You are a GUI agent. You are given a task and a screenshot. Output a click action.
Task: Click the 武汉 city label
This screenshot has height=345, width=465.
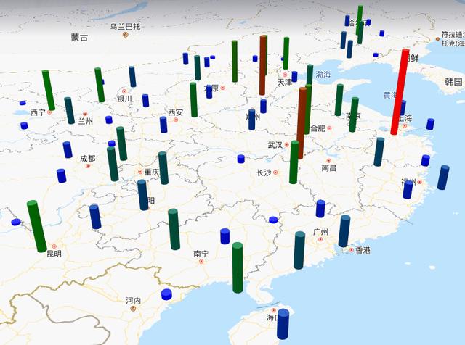275,145
